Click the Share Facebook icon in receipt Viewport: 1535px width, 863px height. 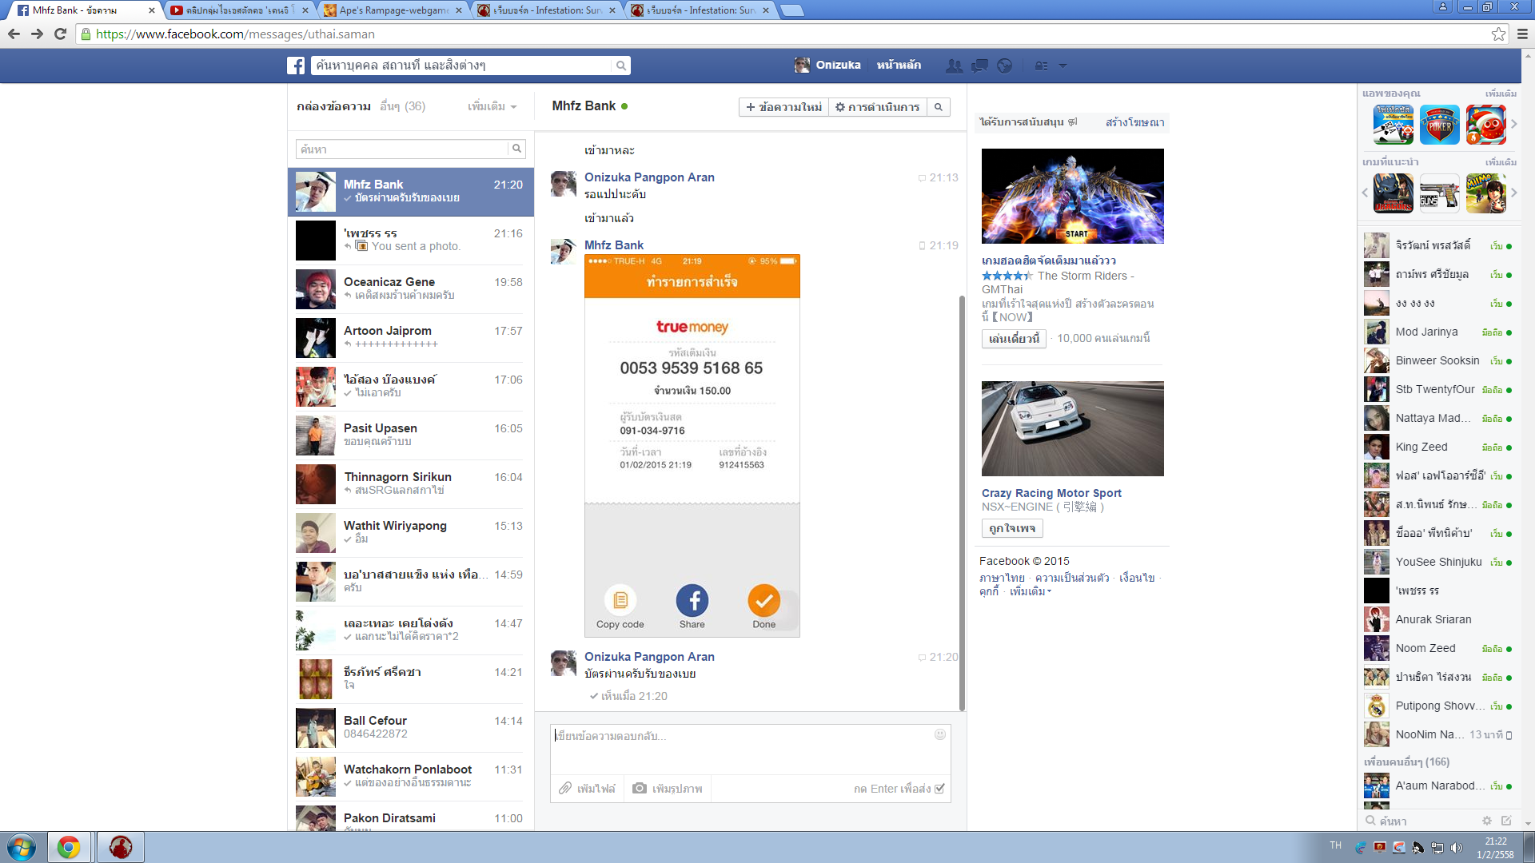(692, 601)
